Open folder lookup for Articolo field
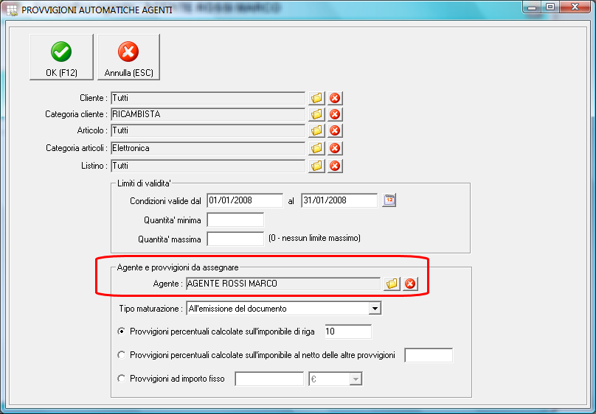This screenshot has width=596, height=414. point(316,130)
